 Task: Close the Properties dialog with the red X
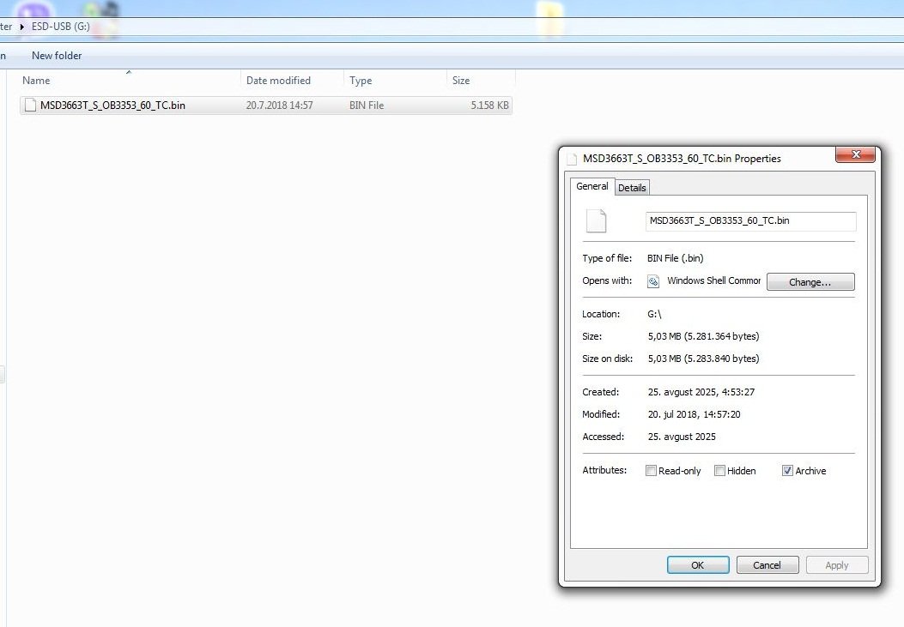(x=855, y=155)
